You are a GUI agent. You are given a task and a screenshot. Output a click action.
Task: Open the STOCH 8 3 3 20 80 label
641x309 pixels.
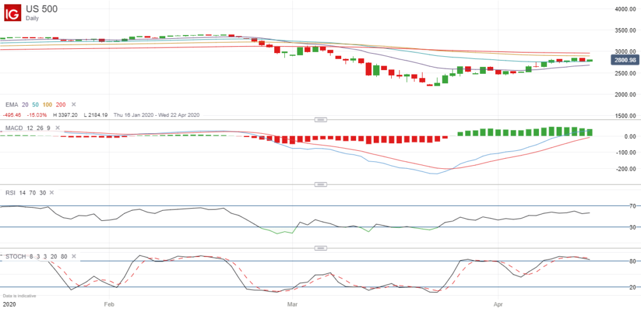point(36,256)
